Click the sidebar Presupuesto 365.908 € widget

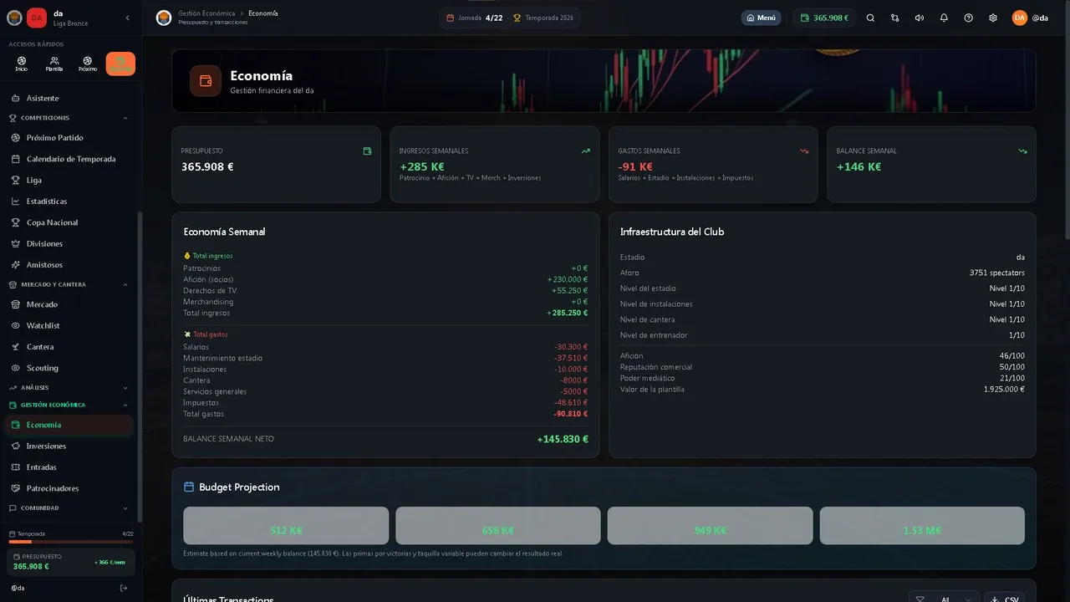(71, 562)
